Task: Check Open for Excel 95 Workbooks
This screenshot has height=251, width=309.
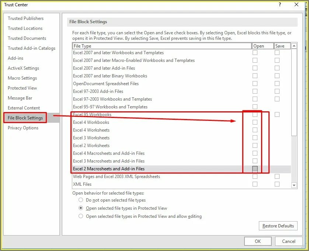Action: [x=255, y=115]
